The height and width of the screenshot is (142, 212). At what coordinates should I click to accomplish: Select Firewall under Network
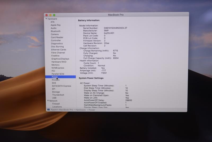[56, 104]
